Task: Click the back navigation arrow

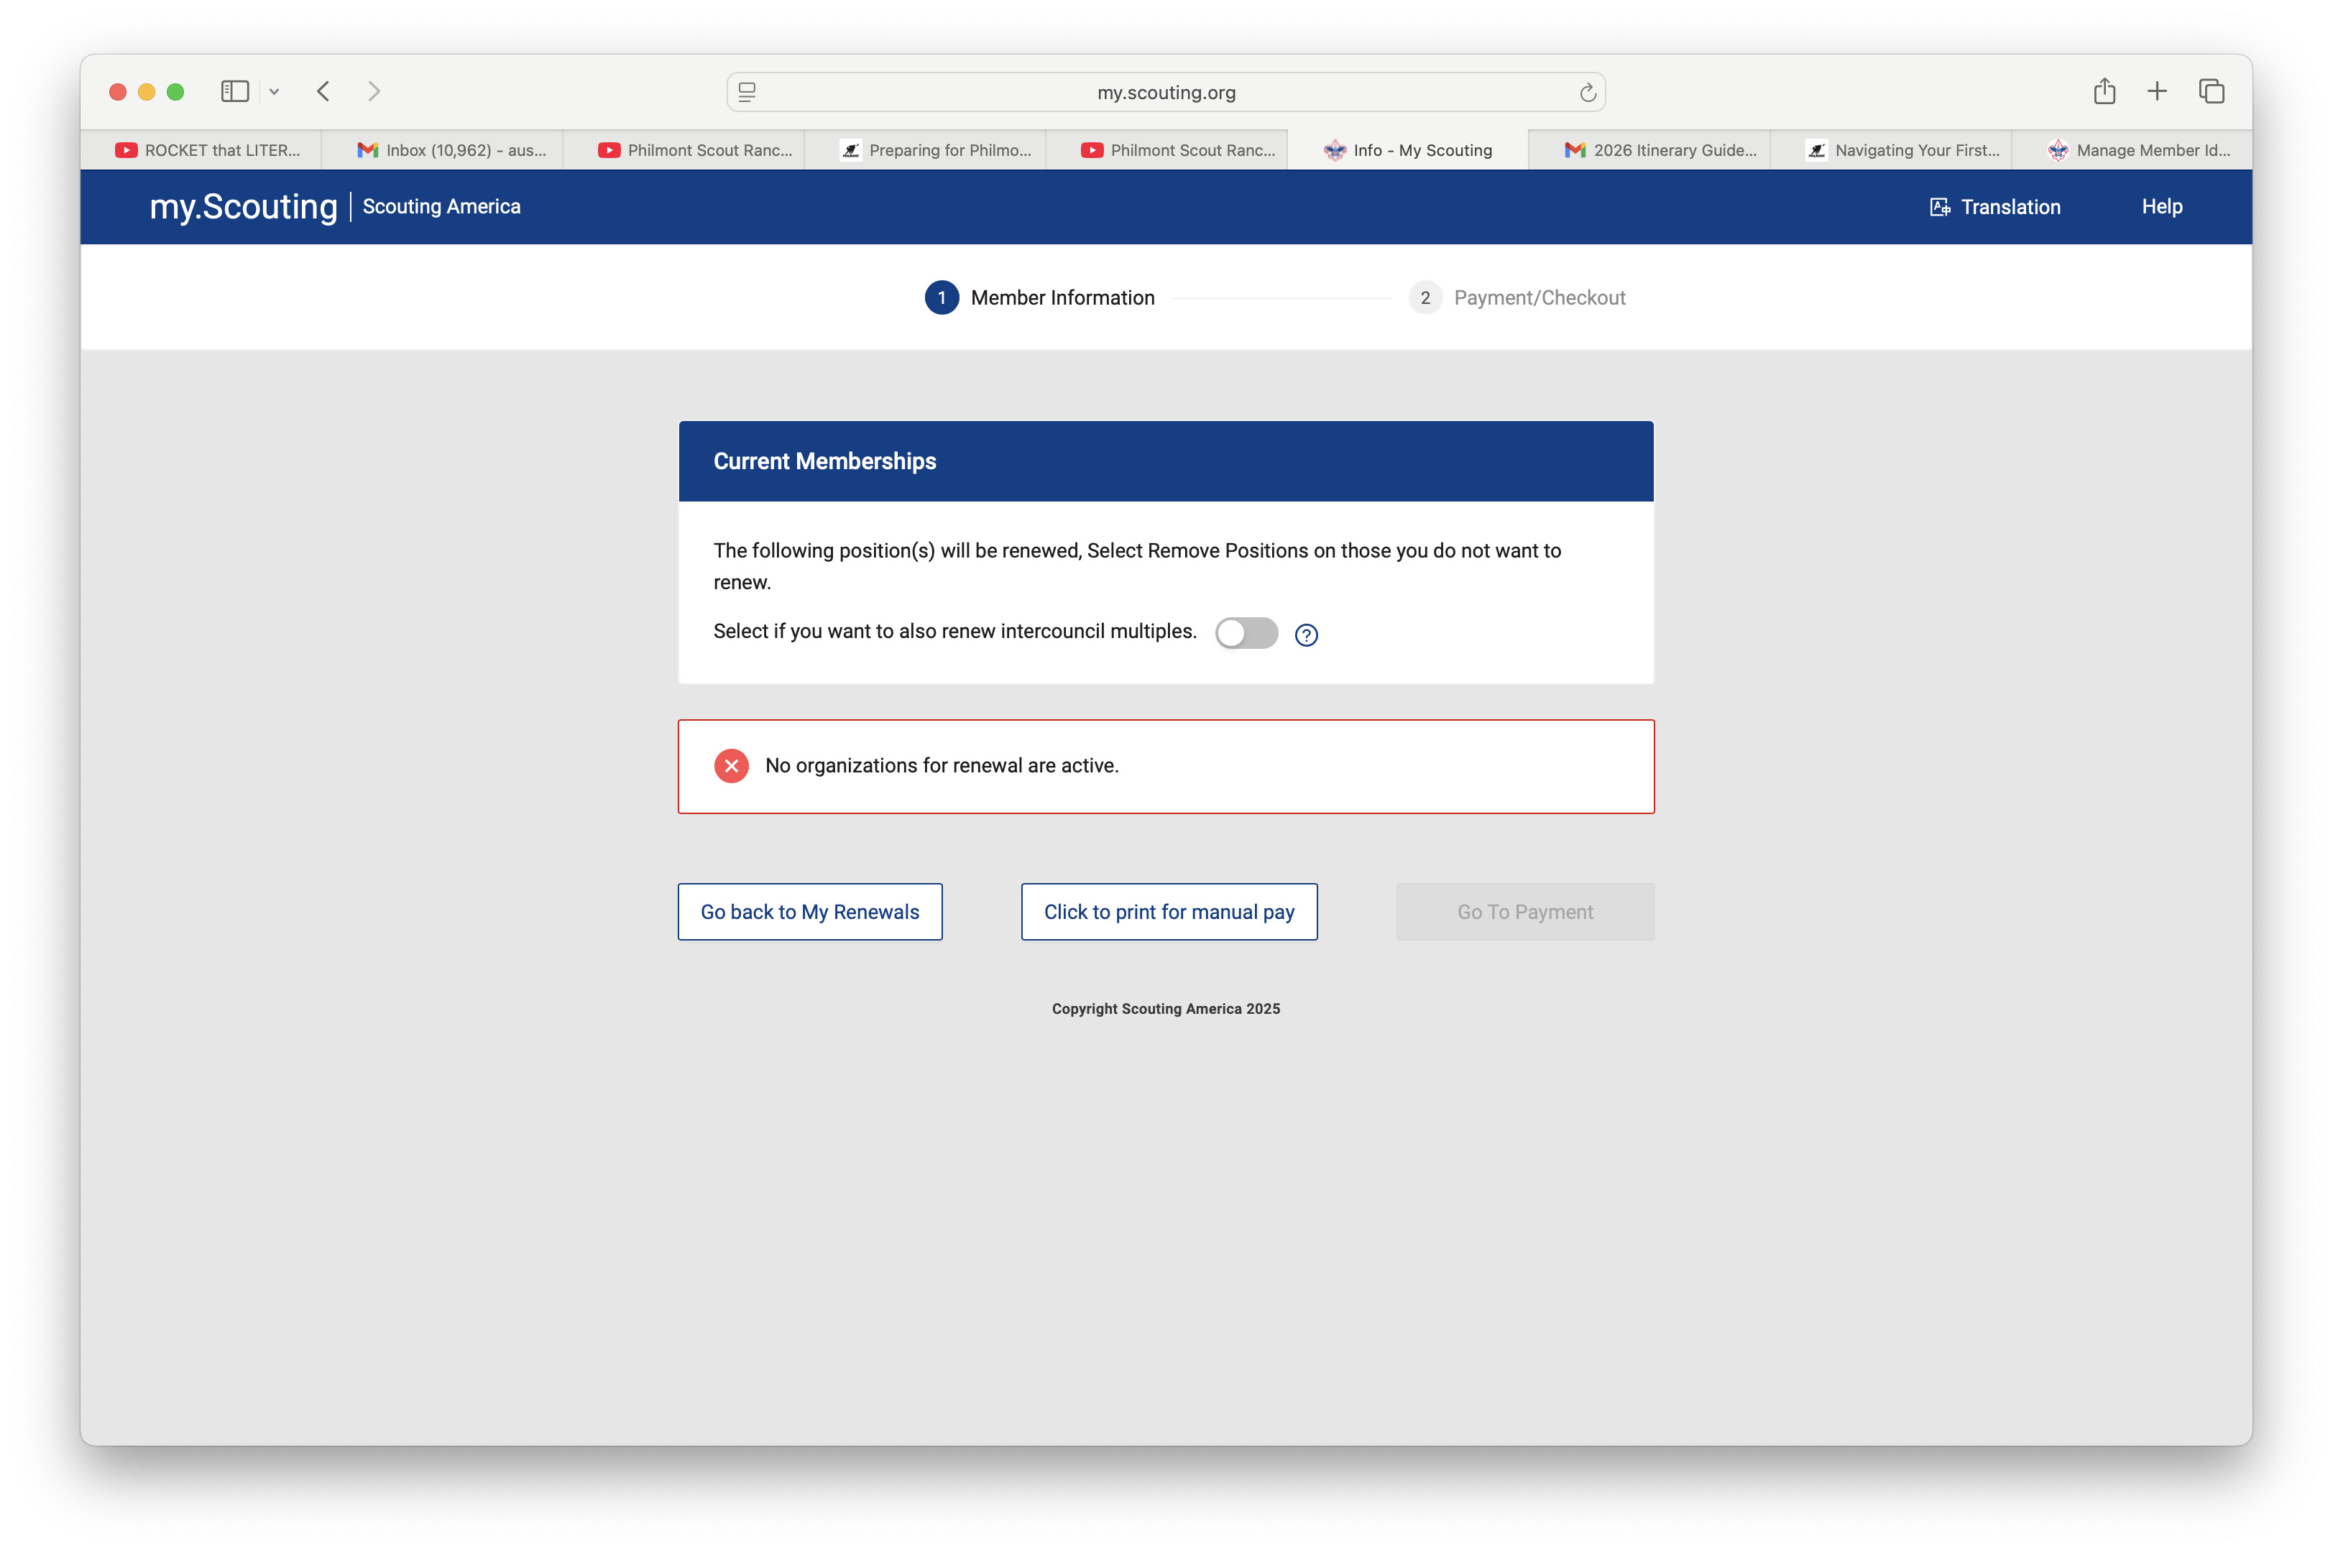Action: pos(323,91)
